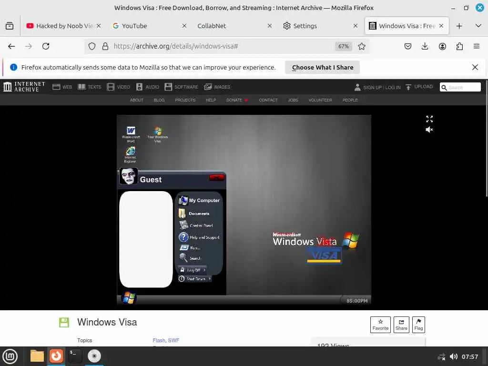Click the Guest user avatar picture
The height and width of the screenshot is (366, 488).
coord(129,176)
